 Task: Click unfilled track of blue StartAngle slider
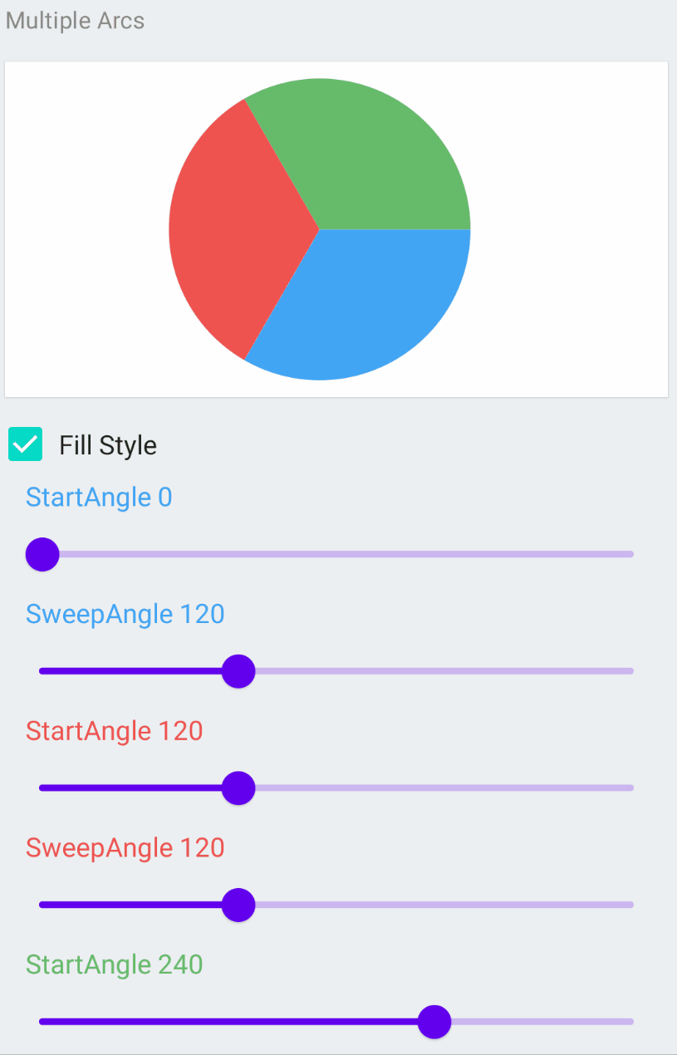[332, 554]
